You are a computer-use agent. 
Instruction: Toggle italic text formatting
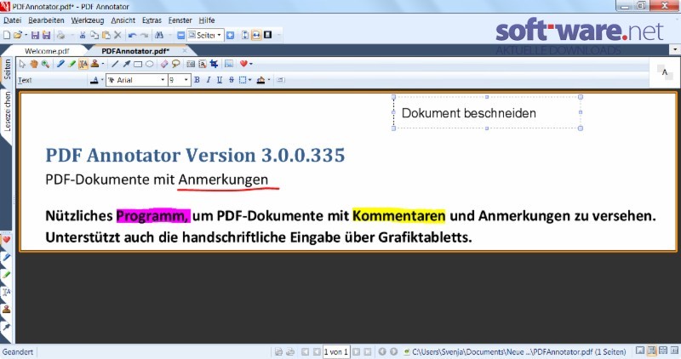tap(208, 80)
